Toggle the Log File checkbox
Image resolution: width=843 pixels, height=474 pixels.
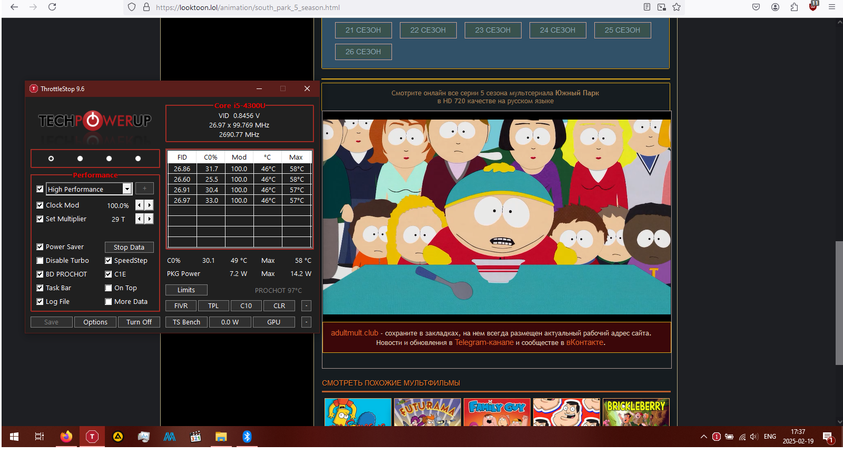click(x=40, y=302)
